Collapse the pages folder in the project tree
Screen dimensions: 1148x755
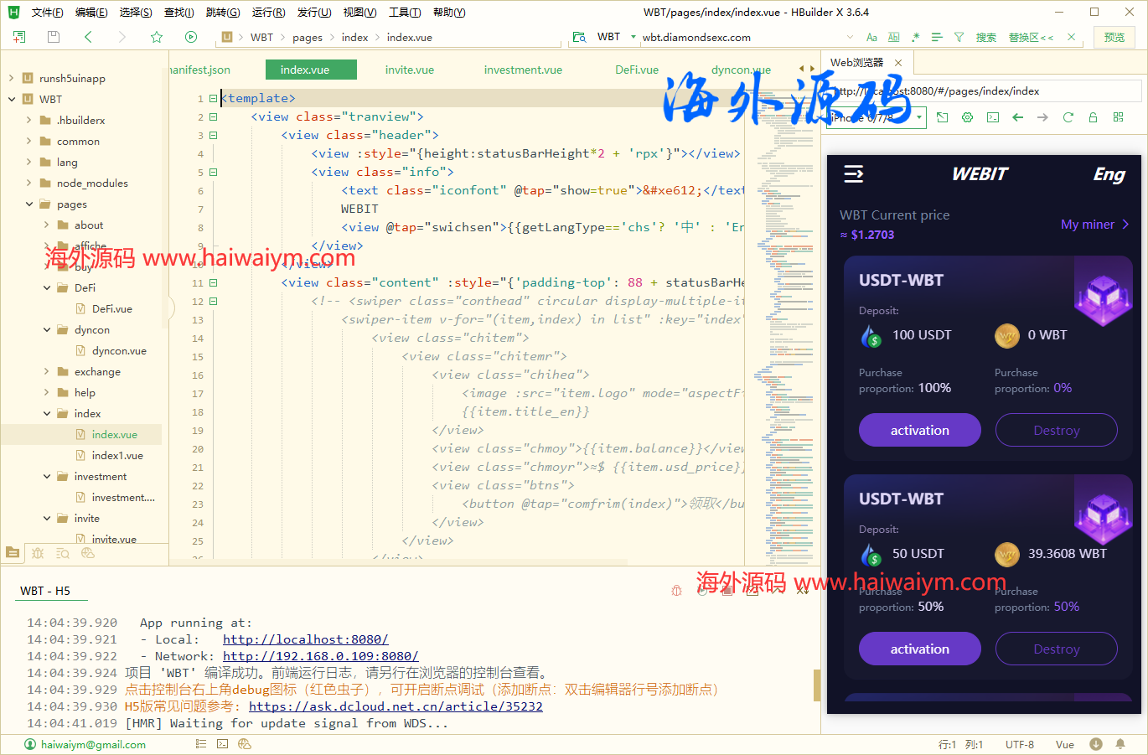tap(28, 204)
